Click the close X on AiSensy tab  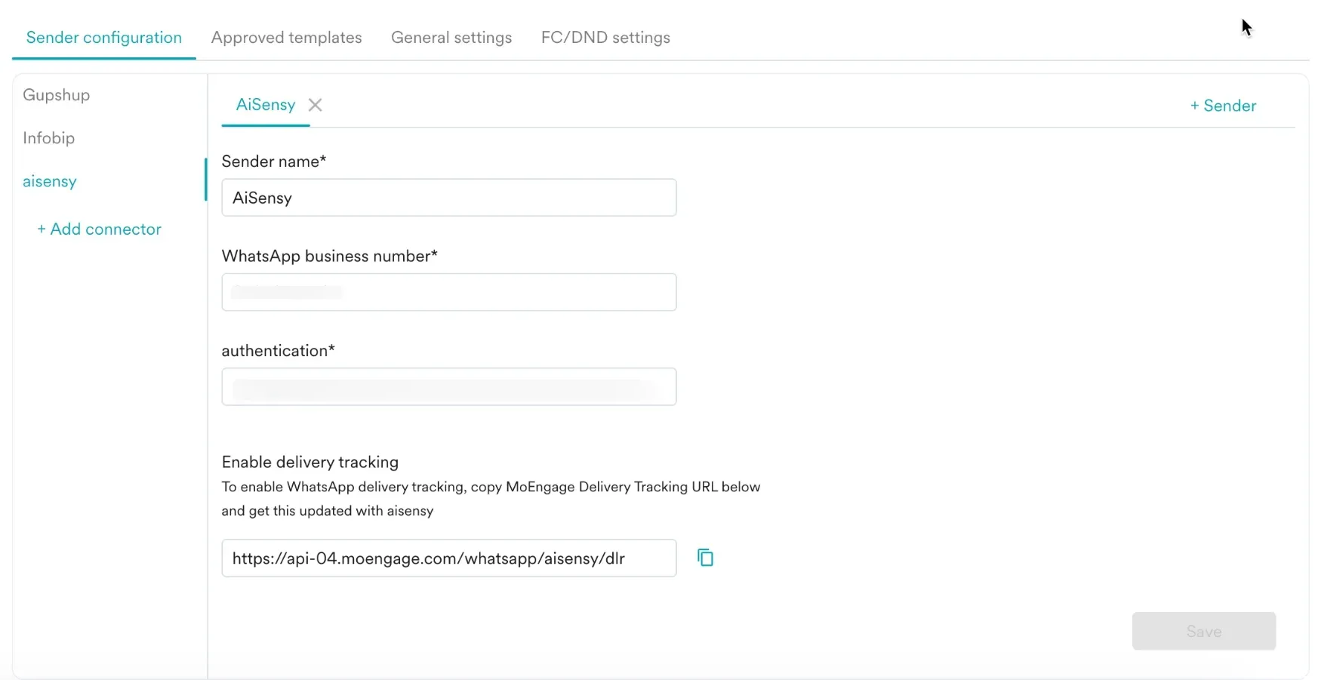tap(316, 105)
